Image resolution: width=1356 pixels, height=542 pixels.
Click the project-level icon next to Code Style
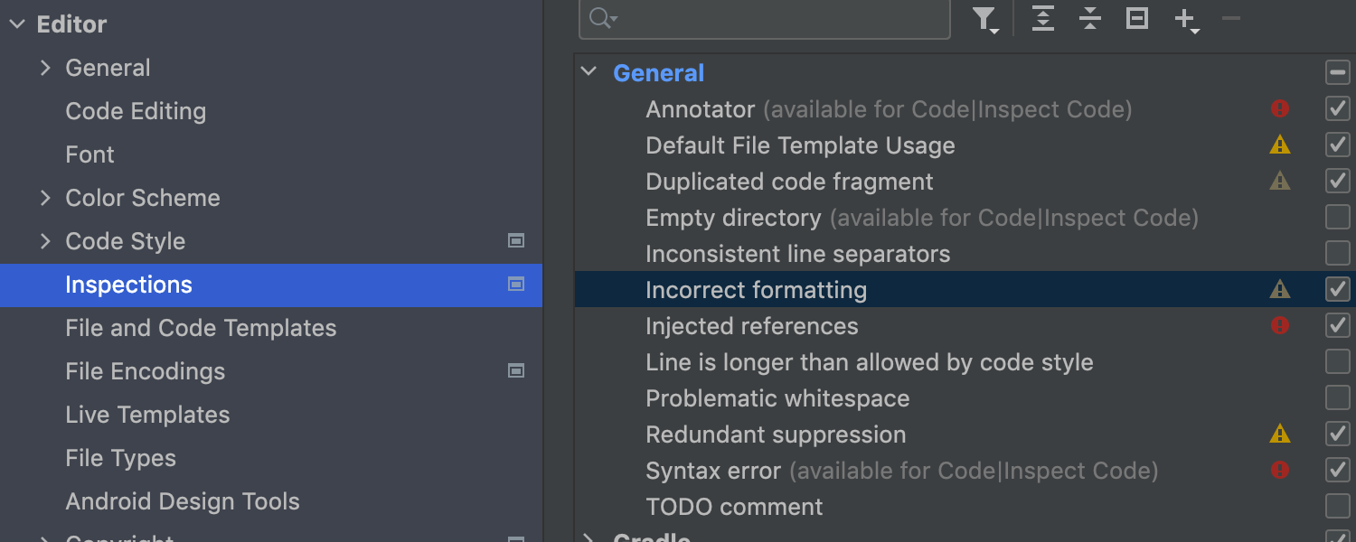(516, 241)
